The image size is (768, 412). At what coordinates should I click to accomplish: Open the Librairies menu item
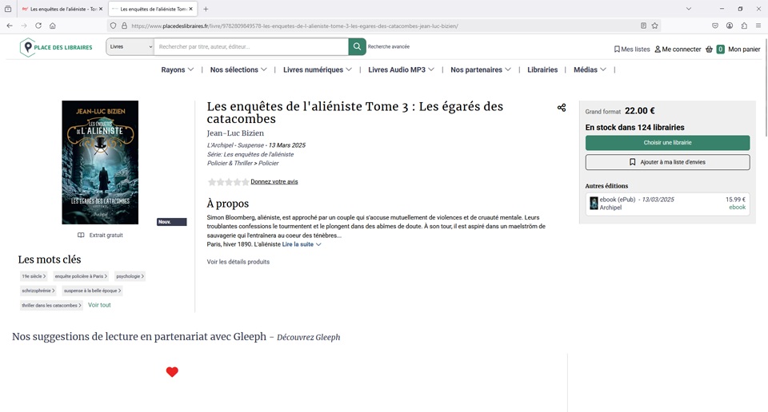(x=542, y=70)
